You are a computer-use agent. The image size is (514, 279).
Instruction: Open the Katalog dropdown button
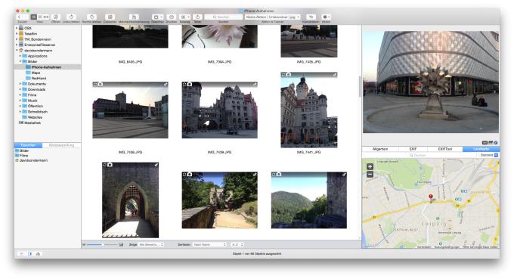tap(184, 17)
